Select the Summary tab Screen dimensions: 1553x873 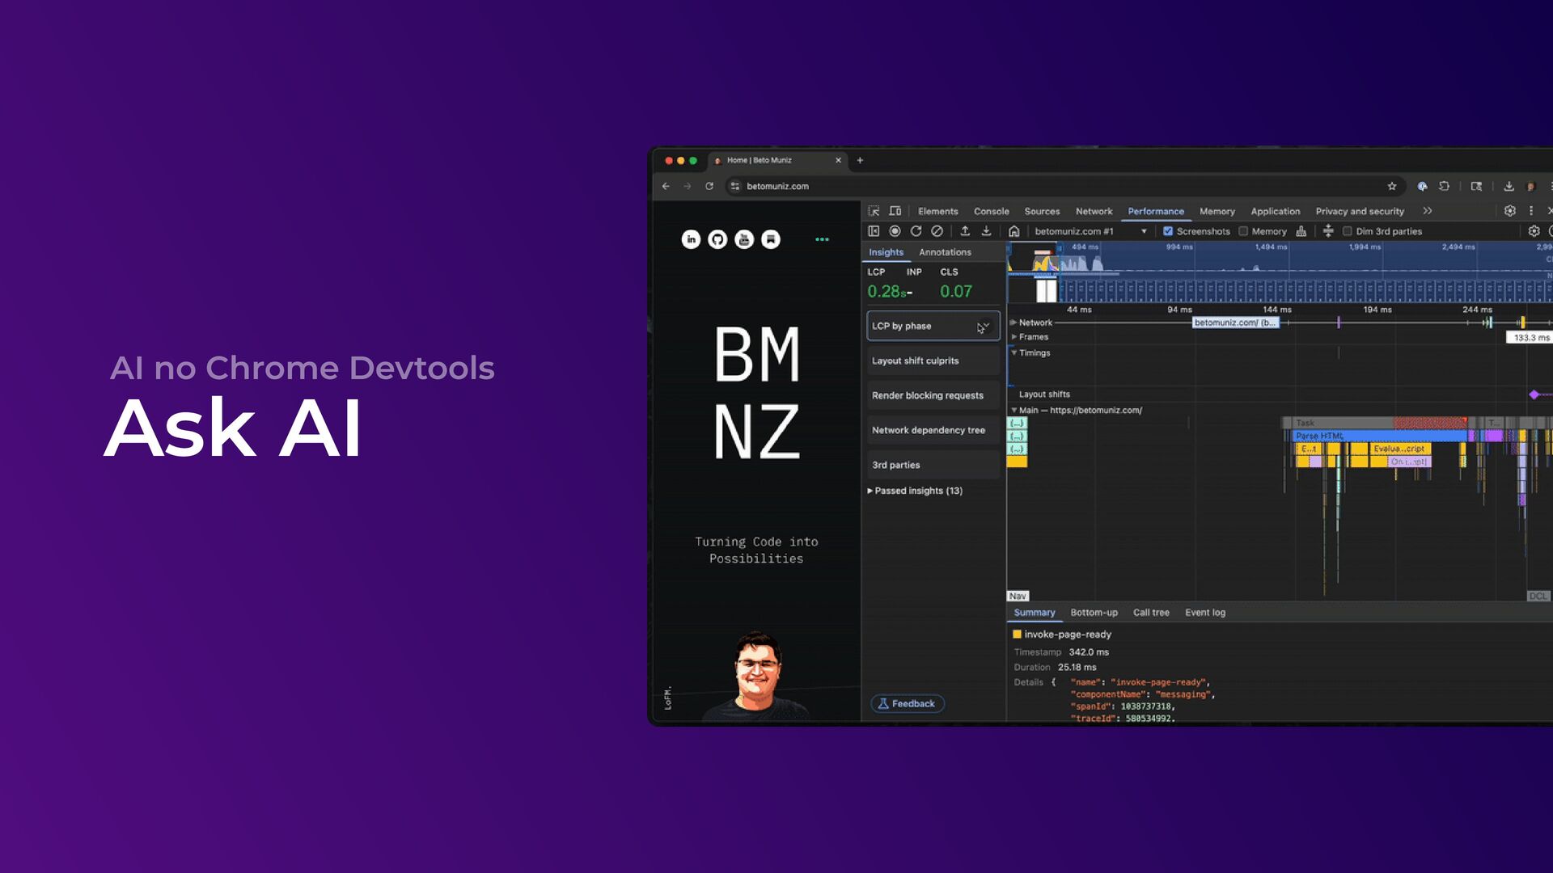[1035, 613]
